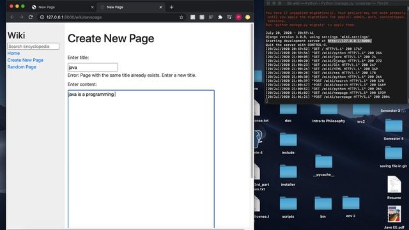Click the Create New Page heading
Viewport: 409px width, 230px height.
pyautogui.click(x=111, y=38)
